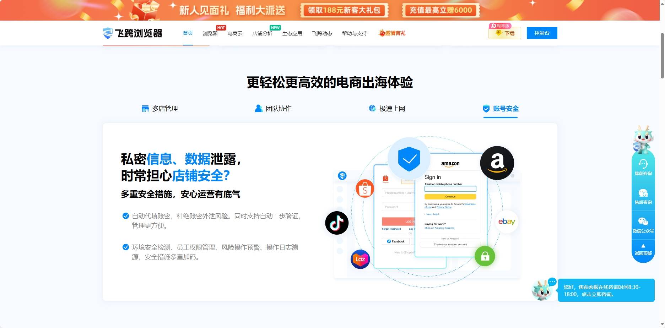
Task: Open the 生态应用 nav item
Action: click(292, 33)
